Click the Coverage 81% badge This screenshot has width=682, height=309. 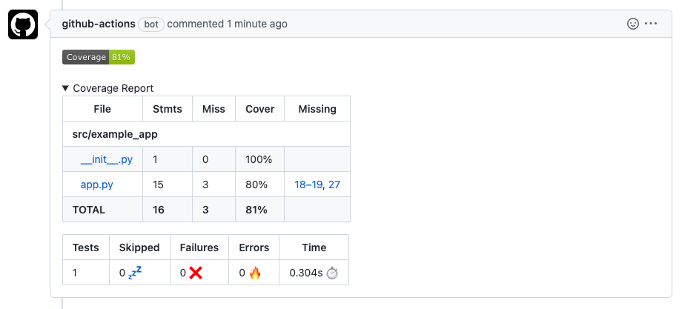99,57
